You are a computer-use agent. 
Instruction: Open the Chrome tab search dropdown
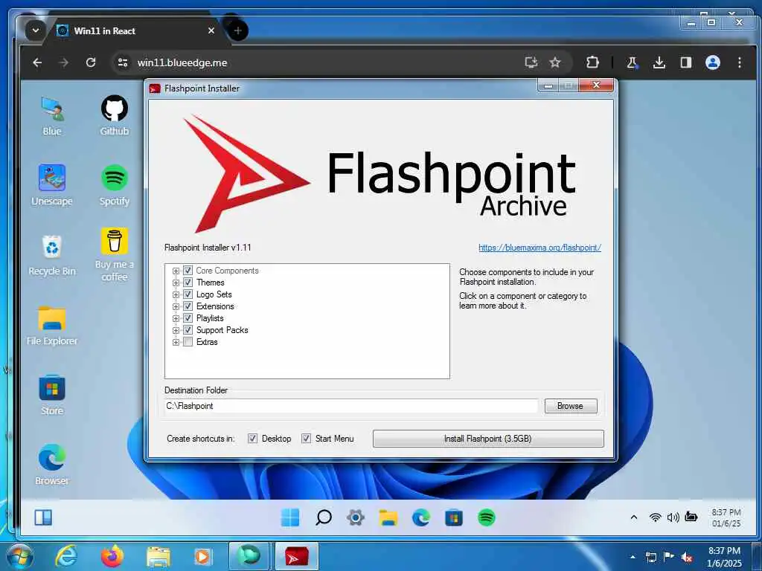coord(36,30)
